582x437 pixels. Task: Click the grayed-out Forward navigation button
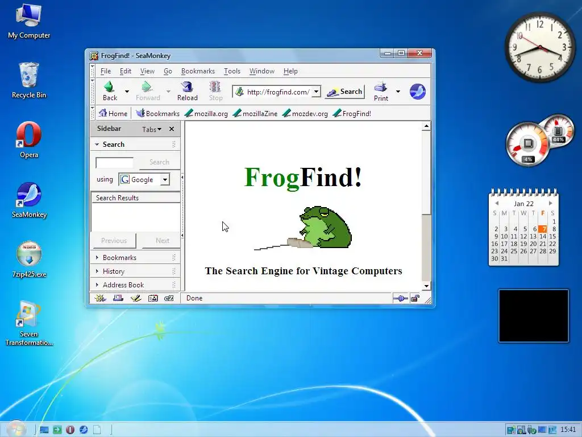[x=148, y=92]
